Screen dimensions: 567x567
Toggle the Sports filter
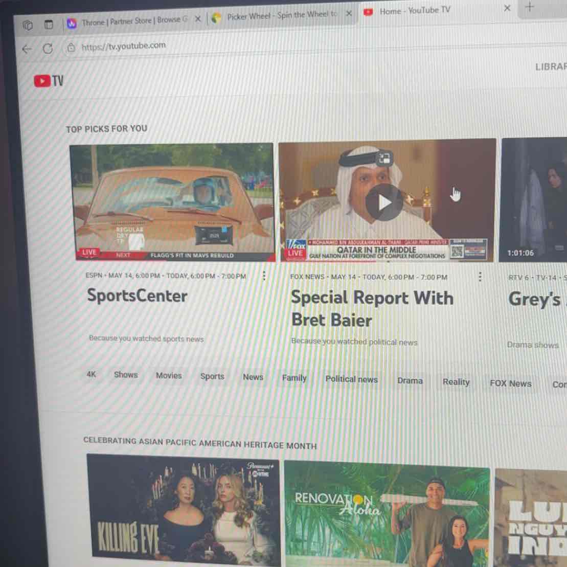click(x=212, y=377)
